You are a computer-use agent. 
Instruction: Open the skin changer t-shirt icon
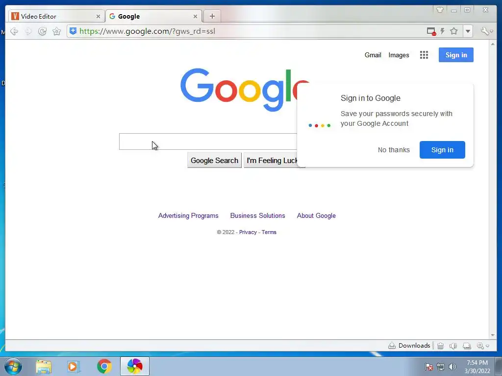[440, 10]
